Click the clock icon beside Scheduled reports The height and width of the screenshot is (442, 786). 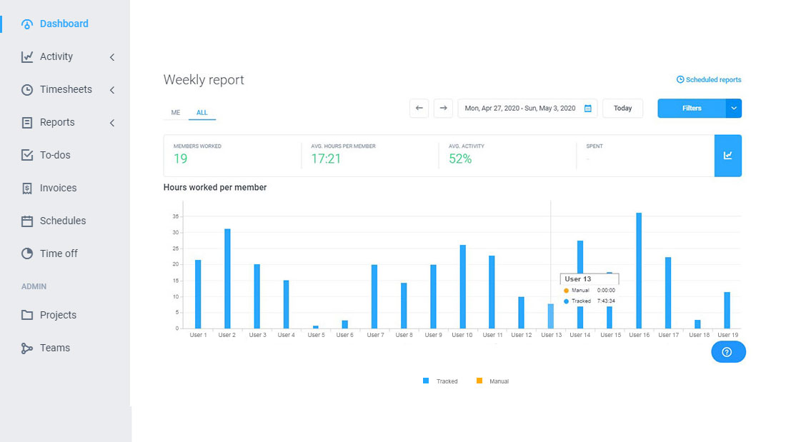pos(680,80)
